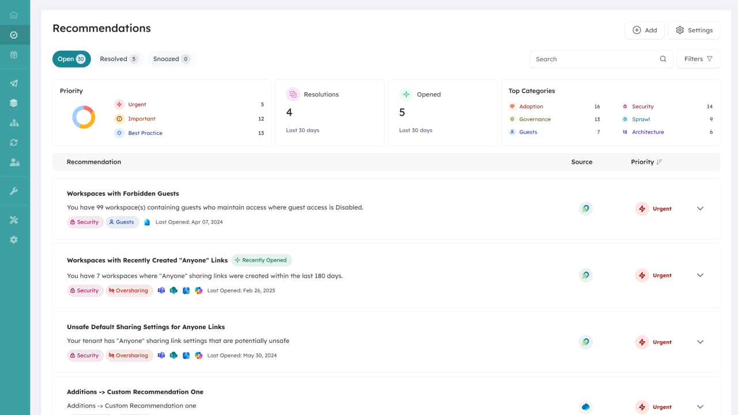Image resolution: width=738 pixels, height=415 pixels.
Task: Expand Unsafe Default Sharing Settings row chevron
Action: pyautogui.click(x=700, y=342)
